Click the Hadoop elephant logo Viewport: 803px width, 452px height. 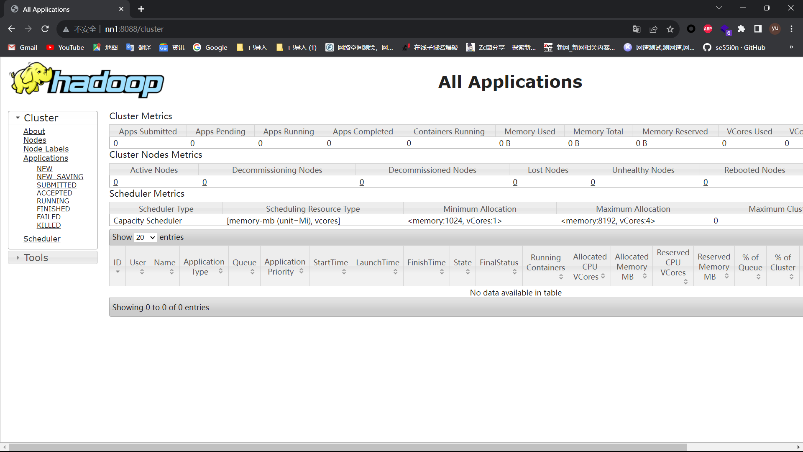[x=87, y=80]
